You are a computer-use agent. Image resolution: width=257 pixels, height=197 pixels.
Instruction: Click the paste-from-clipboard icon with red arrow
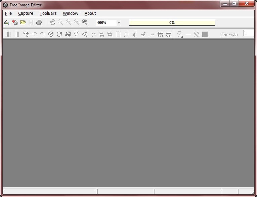[15, 22]
